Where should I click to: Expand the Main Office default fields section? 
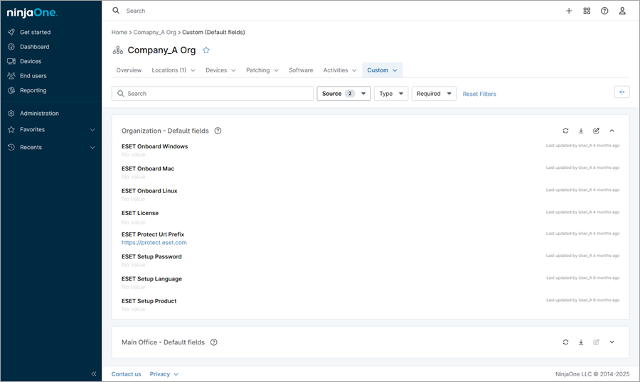point(612,342)
